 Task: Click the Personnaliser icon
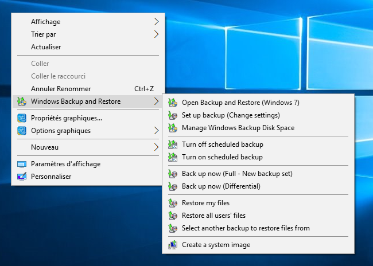coord(22,177)
